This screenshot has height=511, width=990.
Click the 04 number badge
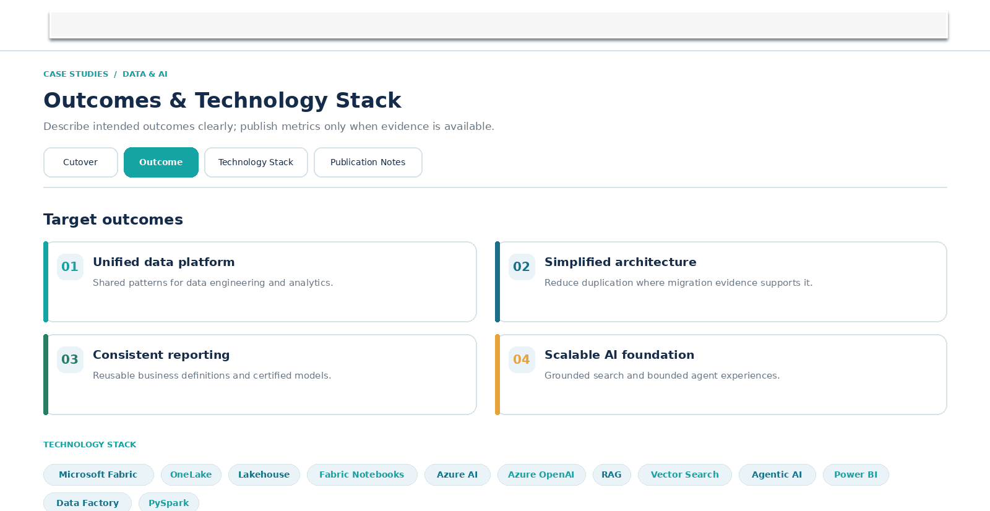point(522,359)
